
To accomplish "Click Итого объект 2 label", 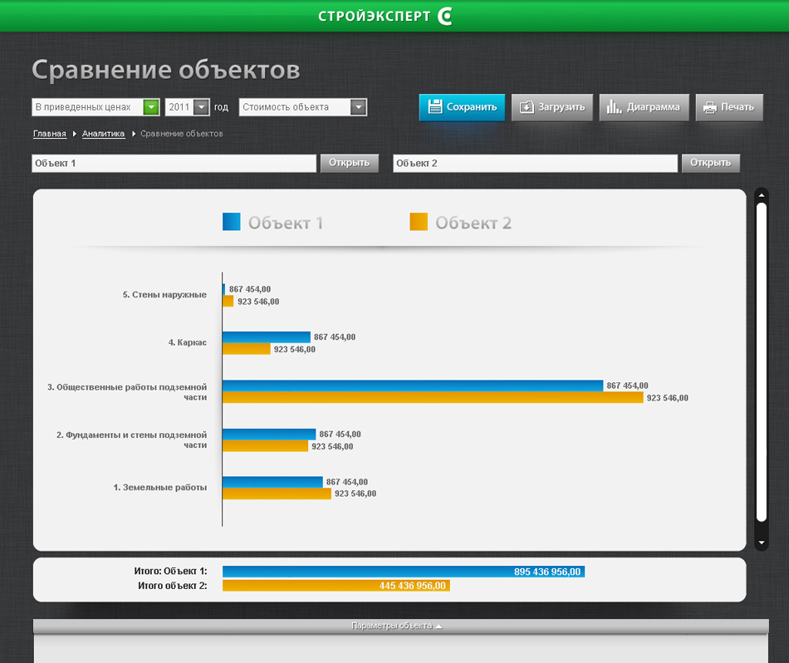I will click(x=173, y=586).
